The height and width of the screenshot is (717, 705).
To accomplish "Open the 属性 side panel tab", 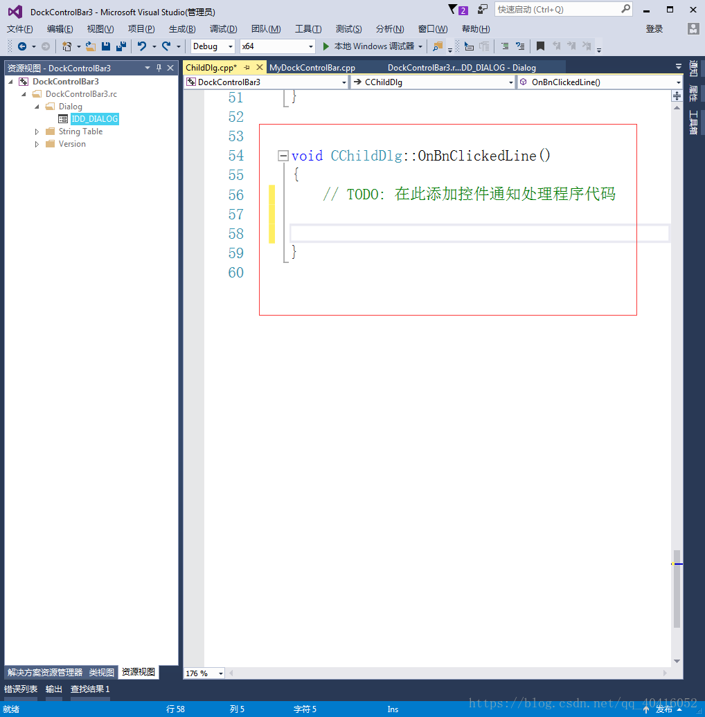I will click(693, 93).
